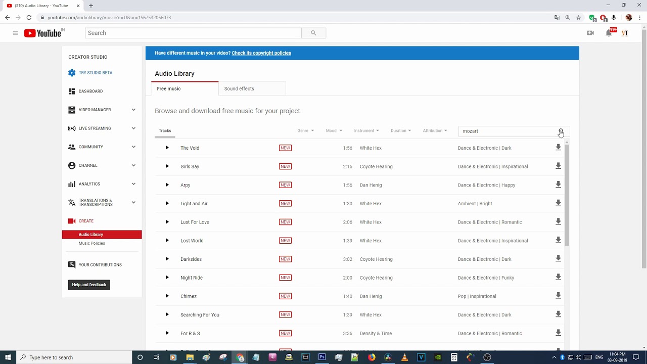Play the track The Void
The image size is (647, 364).
point(167,148)
